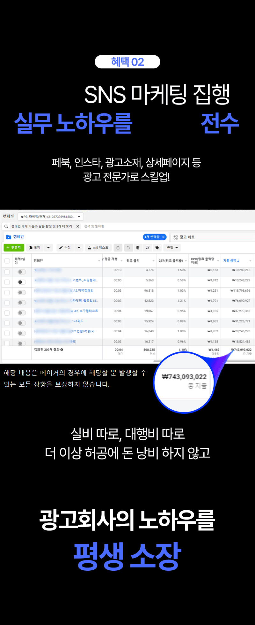255x625 pixels.
Task: Check the box for 이벤트_쇼핑캠페 row
Action: tap(7, 282)
